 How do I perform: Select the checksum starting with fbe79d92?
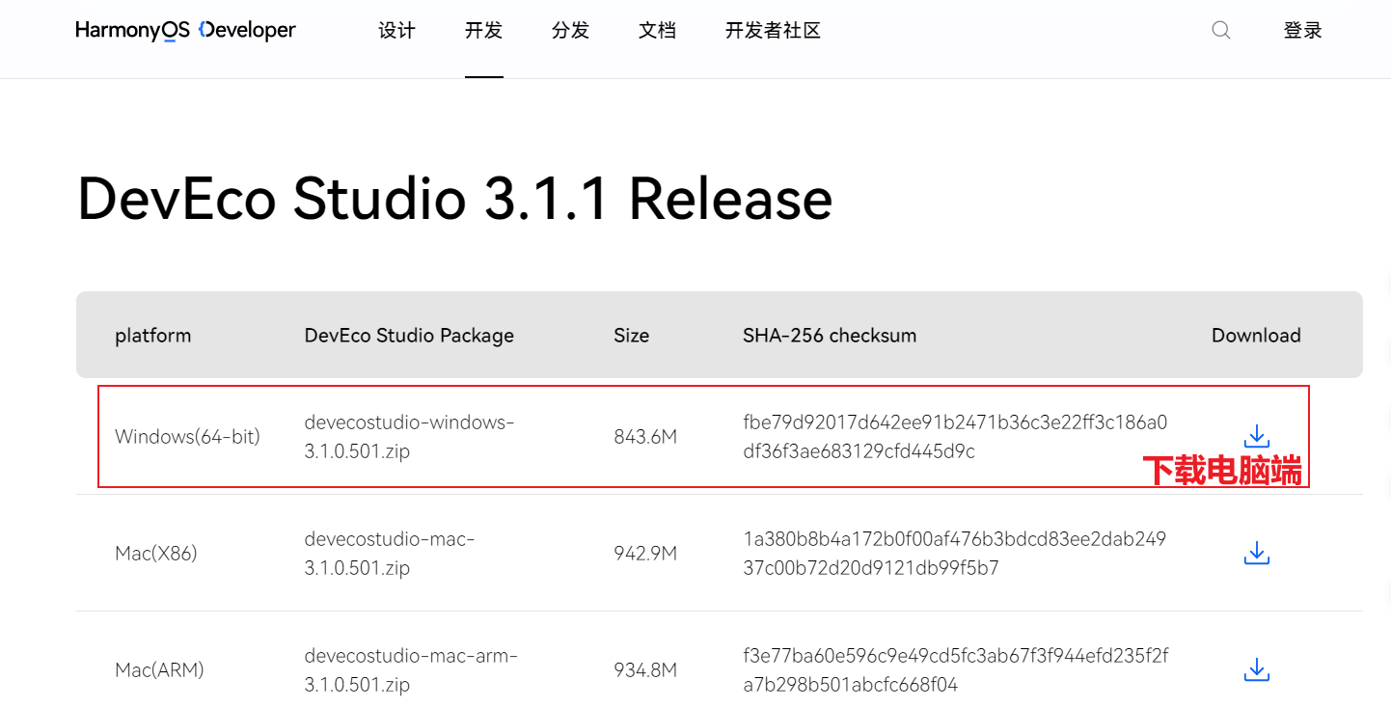click(955, 437)
